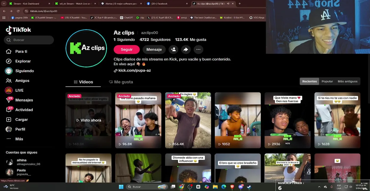Open the Windows Start menu
This screenshot has width=370, height=191.
click(121, 187)
